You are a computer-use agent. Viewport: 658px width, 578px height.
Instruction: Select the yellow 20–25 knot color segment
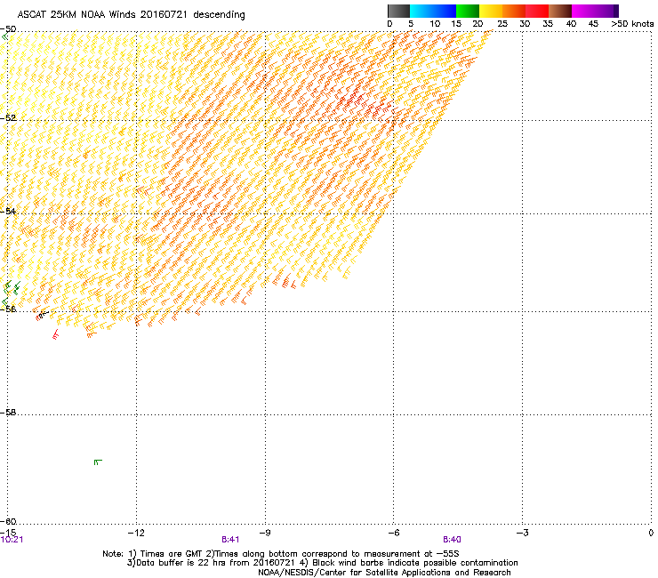(491, 11)
